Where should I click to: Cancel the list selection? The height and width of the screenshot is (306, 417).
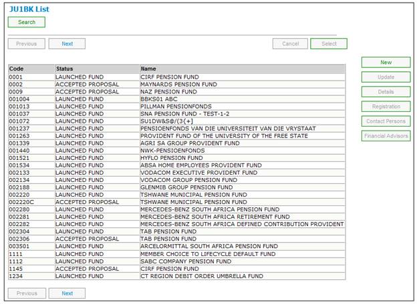290,44
